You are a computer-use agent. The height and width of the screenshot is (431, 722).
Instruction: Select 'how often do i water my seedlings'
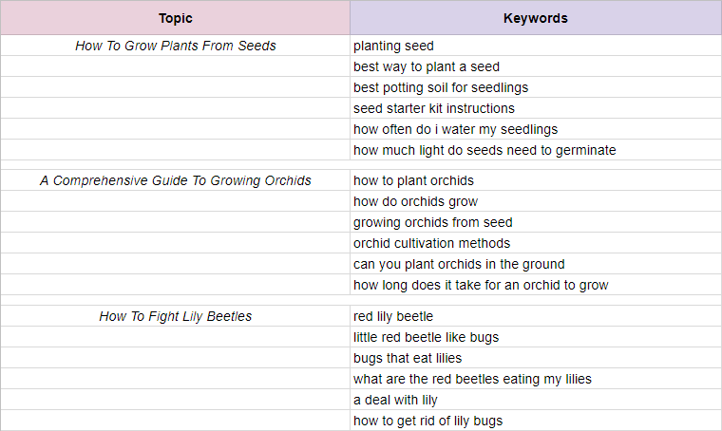coord(536,129)
